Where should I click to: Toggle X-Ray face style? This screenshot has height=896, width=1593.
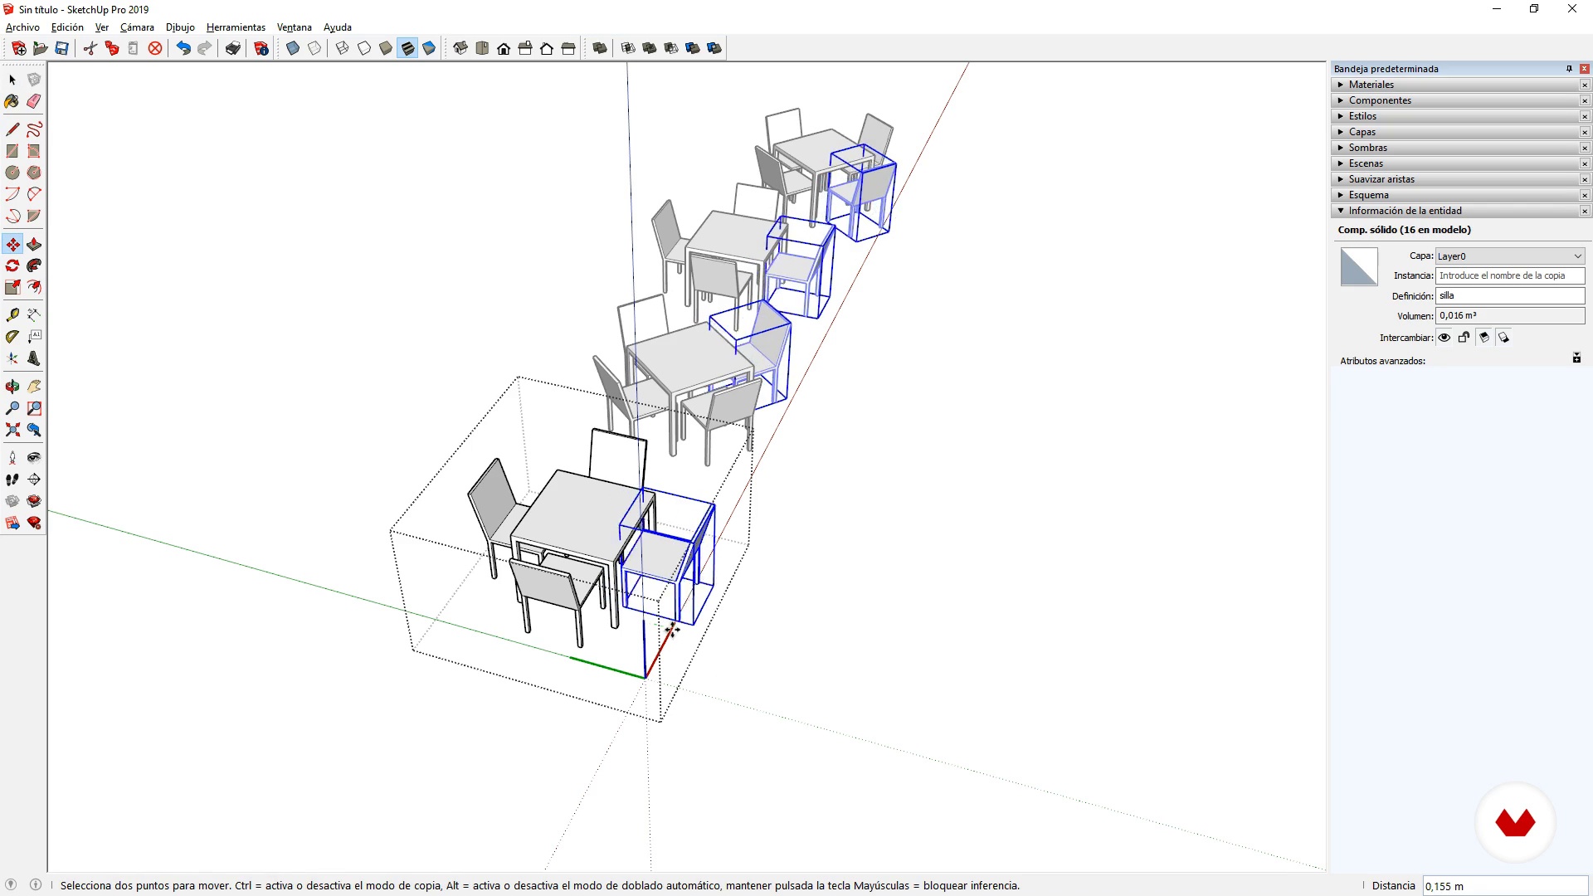(293, 48)
